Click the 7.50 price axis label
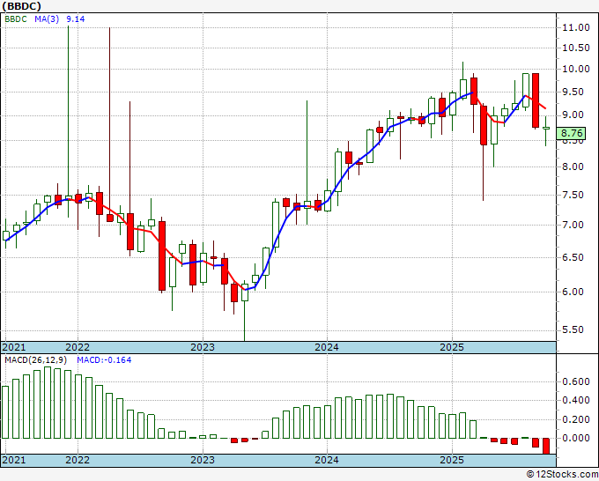 (573, 196)
